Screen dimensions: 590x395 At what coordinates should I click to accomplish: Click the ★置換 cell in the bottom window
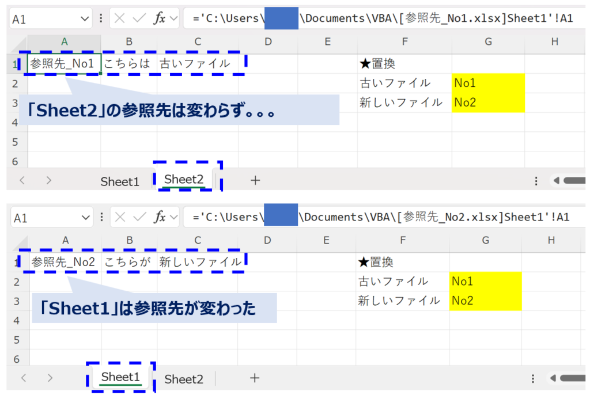click(x=403, y=262)
